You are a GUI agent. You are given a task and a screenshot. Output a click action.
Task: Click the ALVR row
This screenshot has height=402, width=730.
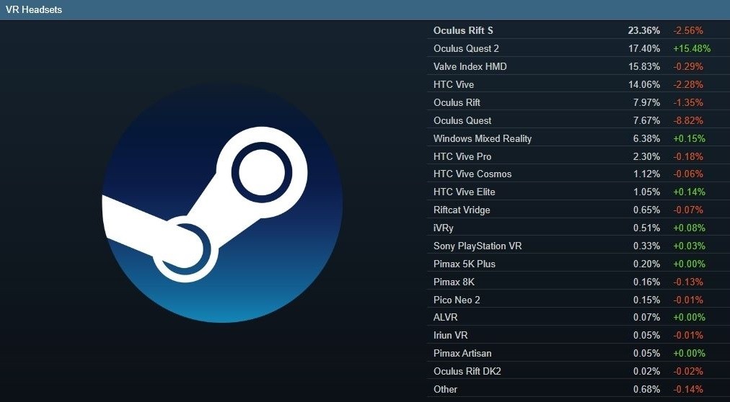click(x=445, y=318)
